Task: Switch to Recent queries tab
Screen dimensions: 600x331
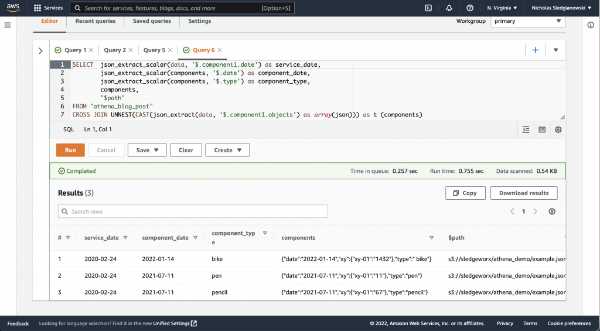Action: (x=96, y=21)
